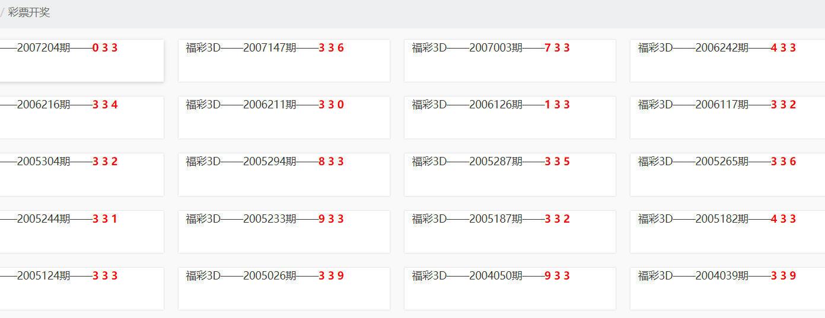Click winning numbers 3 3 1 of 2005244期

click(106, 219)
